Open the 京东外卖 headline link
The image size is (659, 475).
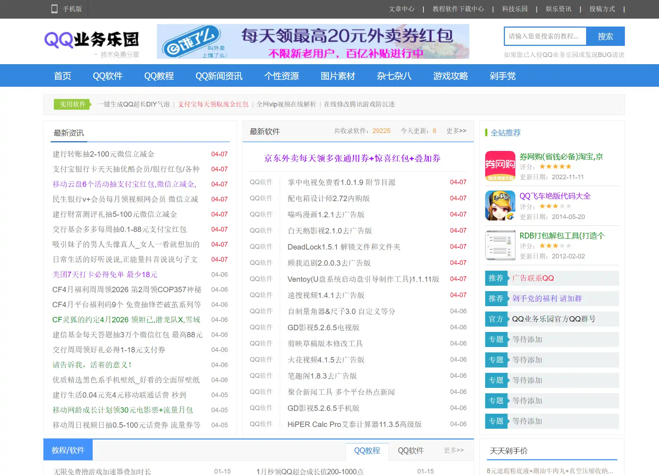[352, 158]
